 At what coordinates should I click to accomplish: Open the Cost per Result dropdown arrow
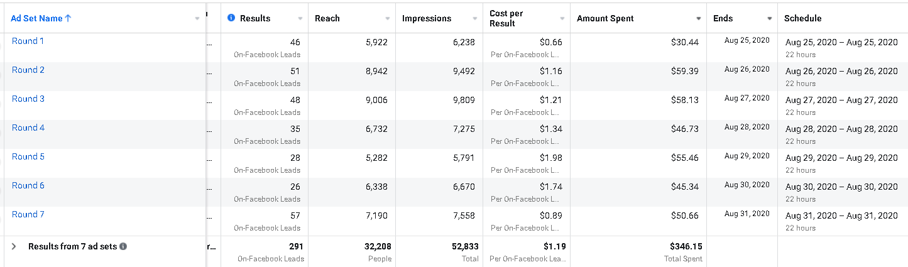click(x=562, y=19)
